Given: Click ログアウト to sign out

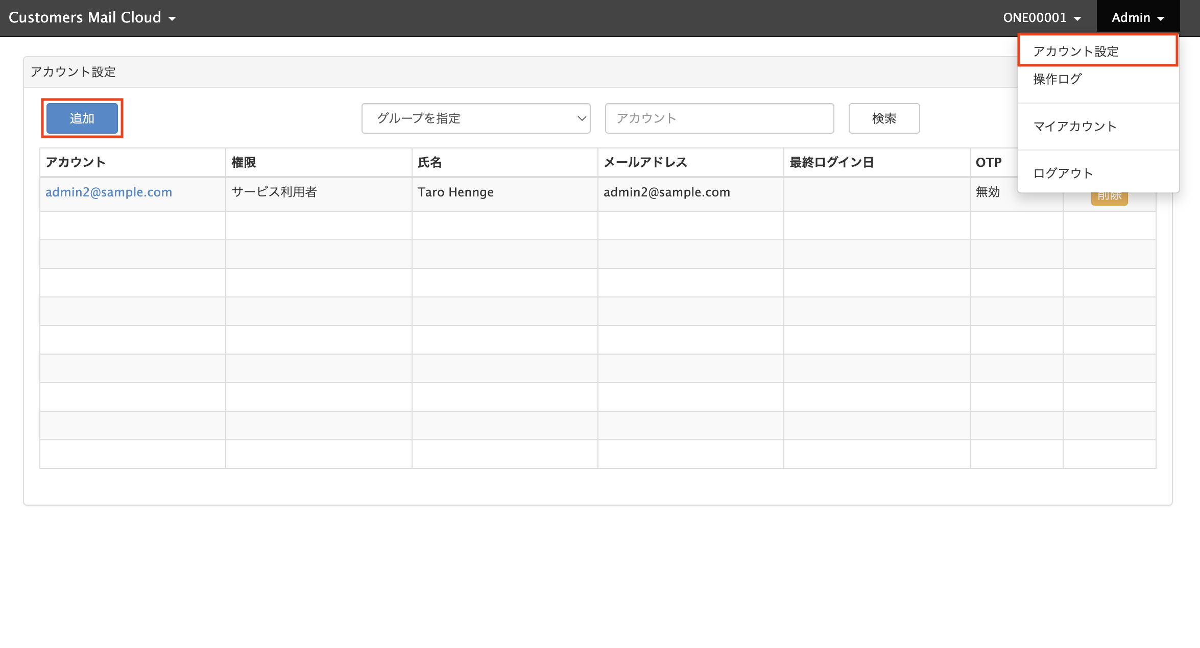Looking at the screenshot, I should point(1098,173).
